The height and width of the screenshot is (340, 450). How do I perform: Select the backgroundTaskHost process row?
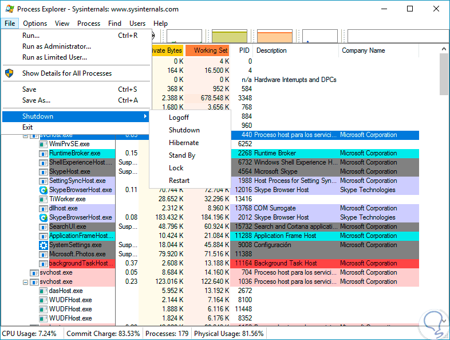click(x=81, y=263)
